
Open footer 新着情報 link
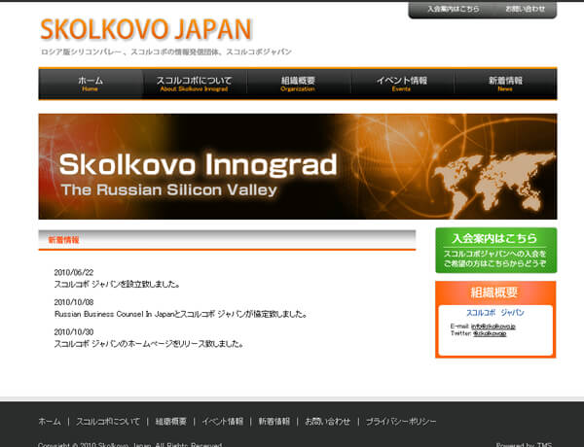click(274, 422)
